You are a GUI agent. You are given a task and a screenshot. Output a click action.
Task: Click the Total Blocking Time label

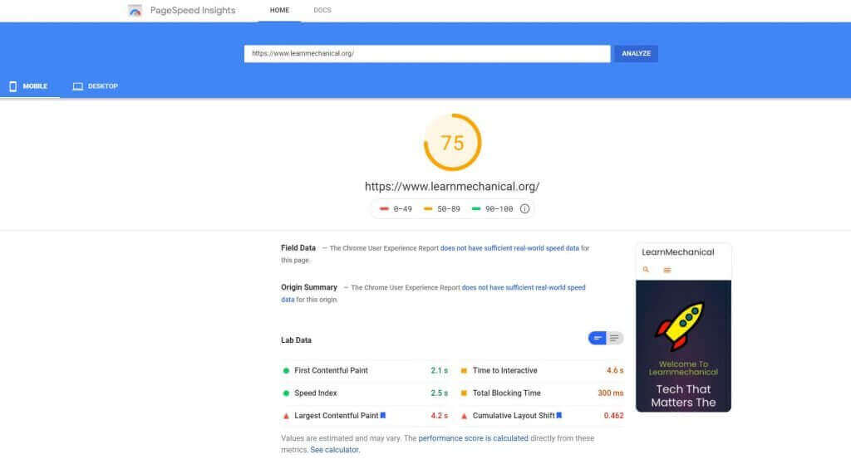click(506, 393)
